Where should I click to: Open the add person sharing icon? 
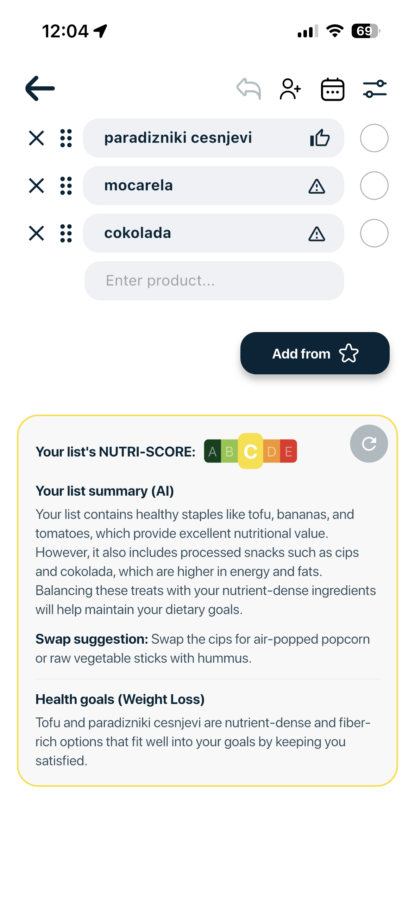[290, 89]
